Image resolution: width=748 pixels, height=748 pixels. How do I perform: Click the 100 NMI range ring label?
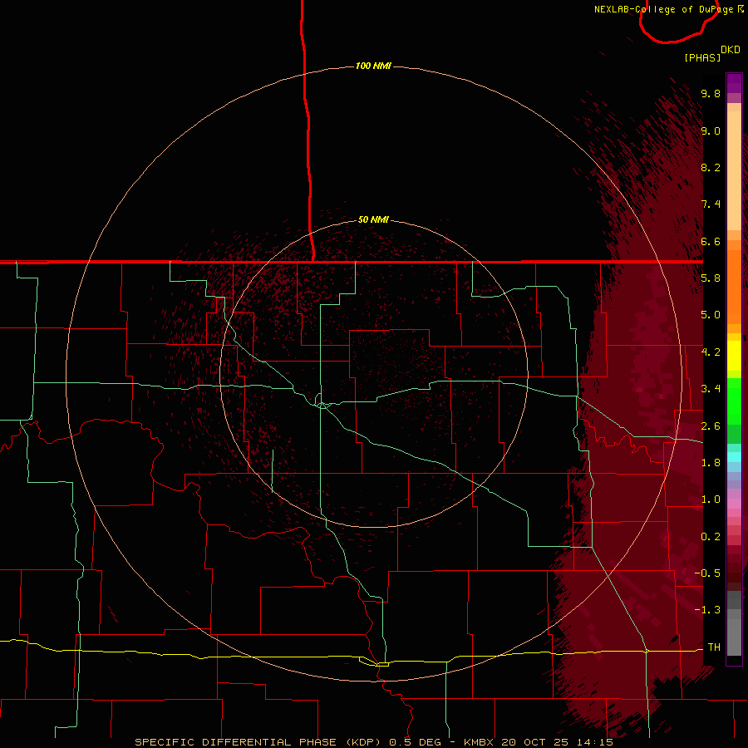tap(373, 66)
